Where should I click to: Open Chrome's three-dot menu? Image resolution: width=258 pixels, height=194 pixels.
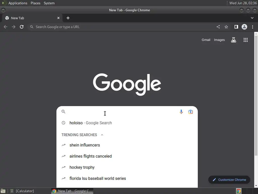click(x=252, y=27)
